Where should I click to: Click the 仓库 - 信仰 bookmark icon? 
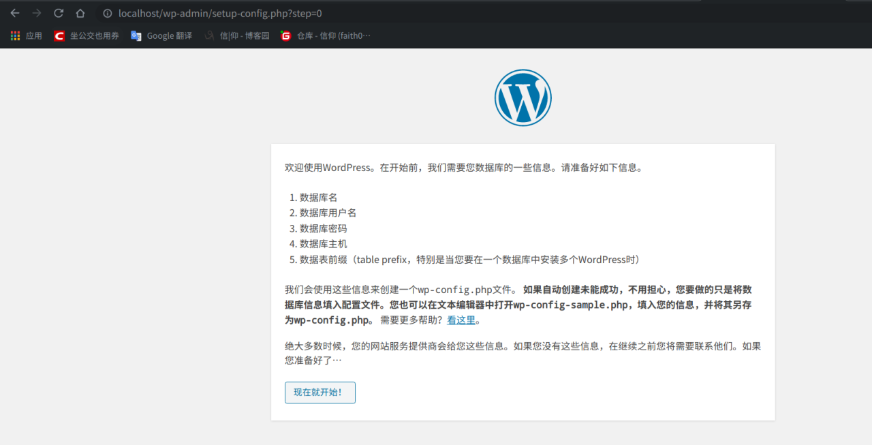pos(285,35)
